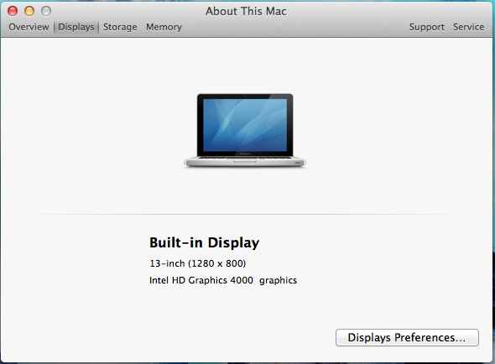Image resolution: width=495 pixels, height=364 pixels.
Task: Go to the Memory tab
Action: pyautogui.click(x=164, y=27)
